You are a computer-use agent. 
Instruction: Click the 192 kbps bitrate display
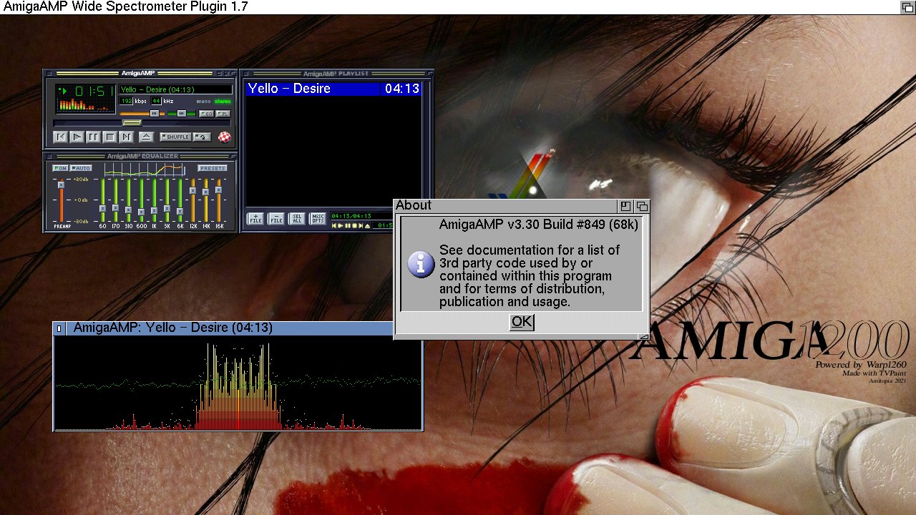tap(126, 101)
